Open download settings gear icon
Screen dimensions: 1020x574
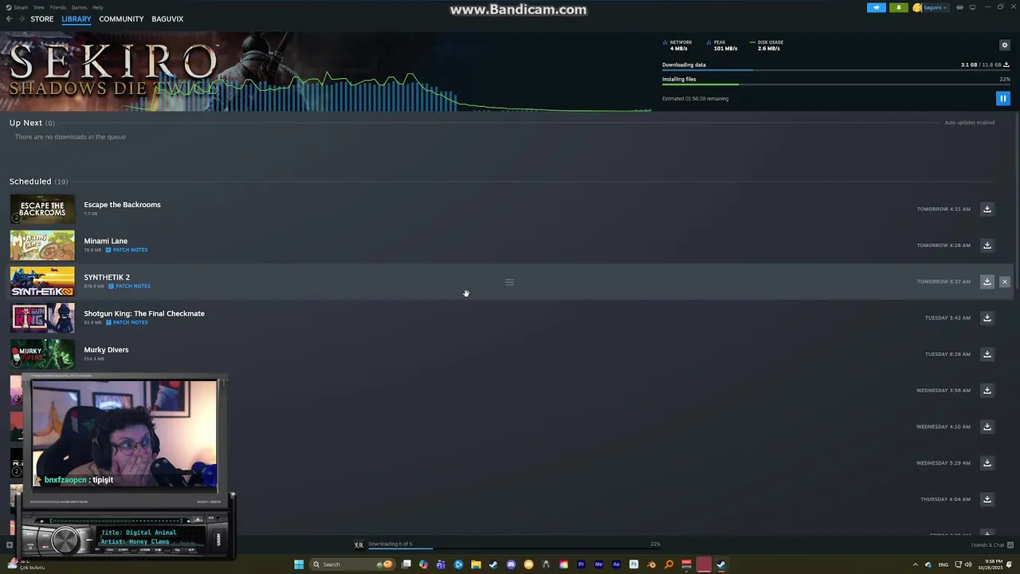1004,45
